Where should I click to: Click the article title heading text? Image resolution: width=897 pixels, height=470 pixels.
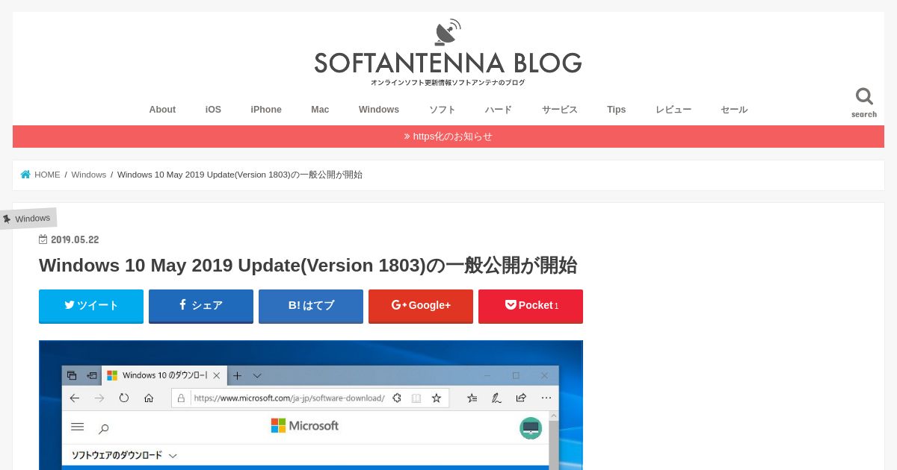308,266
